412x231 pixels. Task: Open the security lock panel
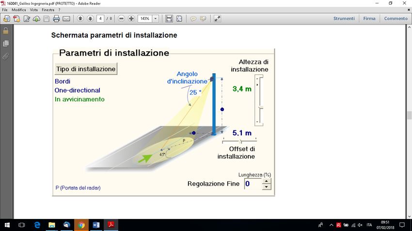[x=6, y=31]
